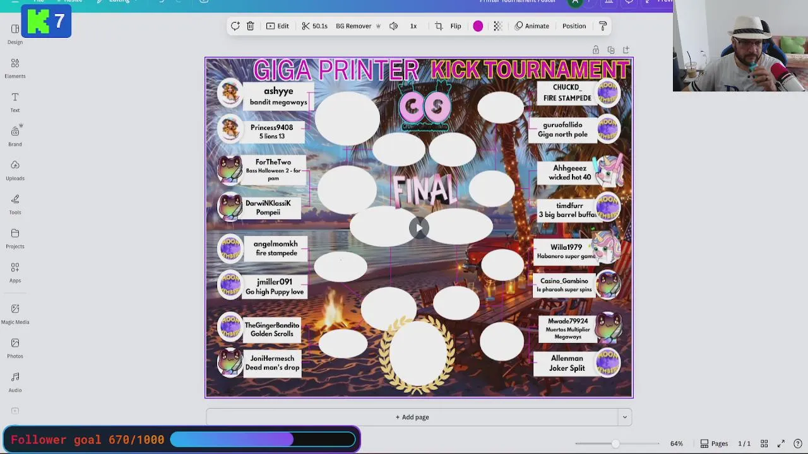This screenshot has height=454, width=808.
Task: Select the Princess9408 5 lions 13 label
Action: (x=271, y=131)
